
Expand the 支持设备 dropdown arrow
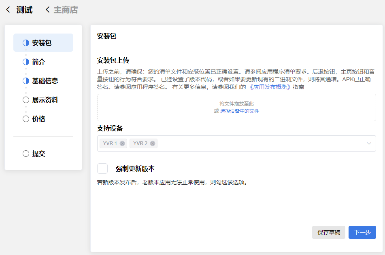[369, 143]
